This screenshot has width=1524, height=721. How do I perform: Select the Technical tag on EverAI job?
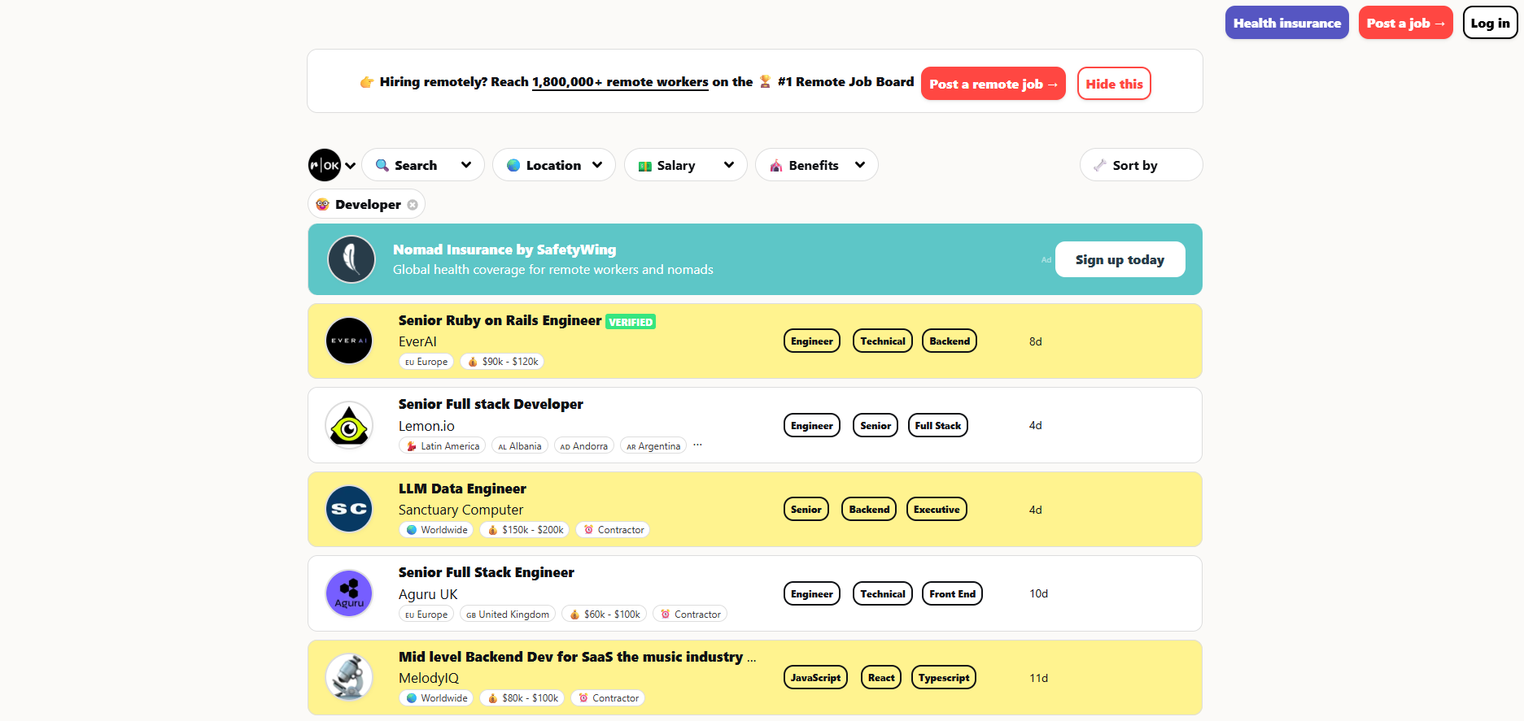(x=883, y=341)
